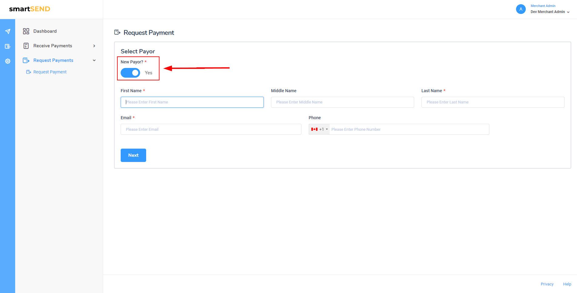This screenshot has width=577, height=293.
Task: Click the Dashboard grid icon
Action: tap(26, 31)
